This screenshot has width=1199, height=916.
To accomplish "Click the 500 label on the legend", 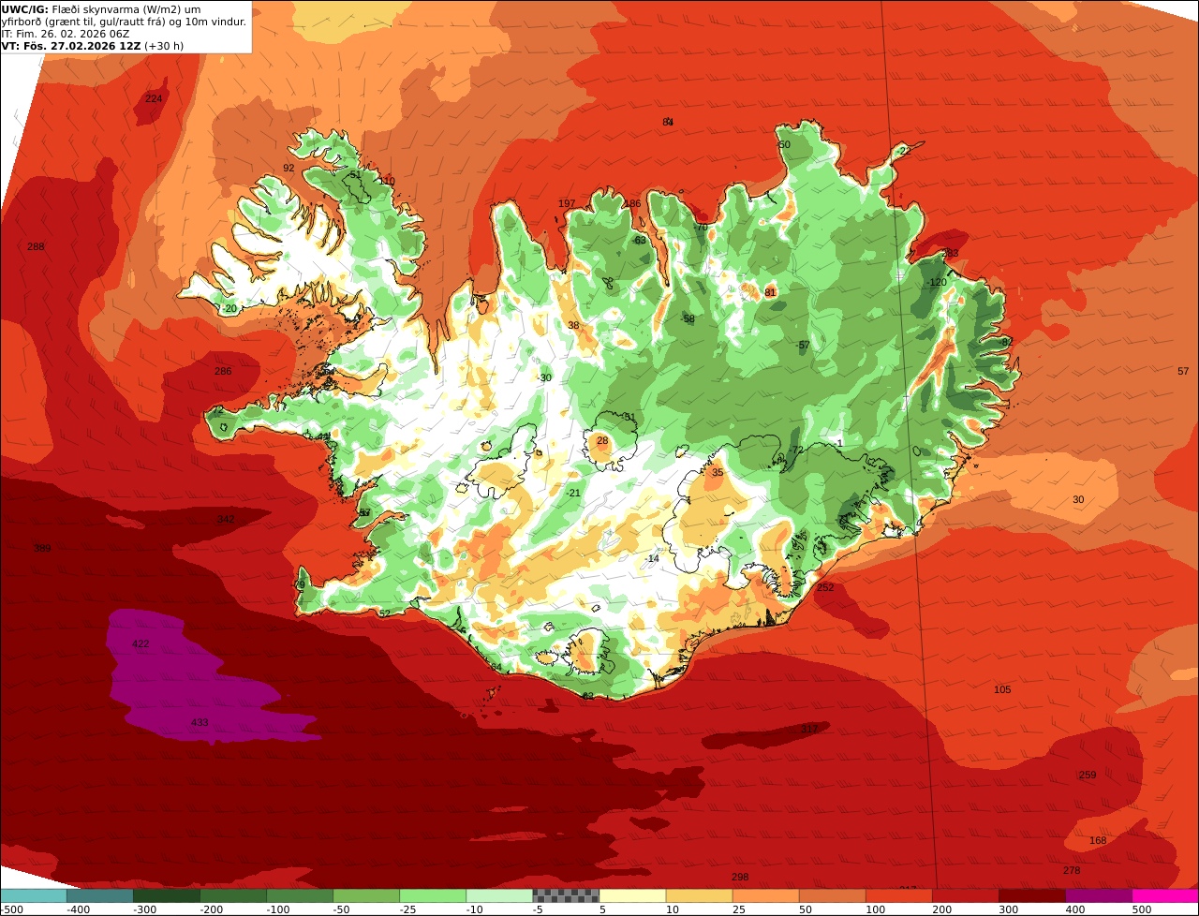I will point(1141,909).
